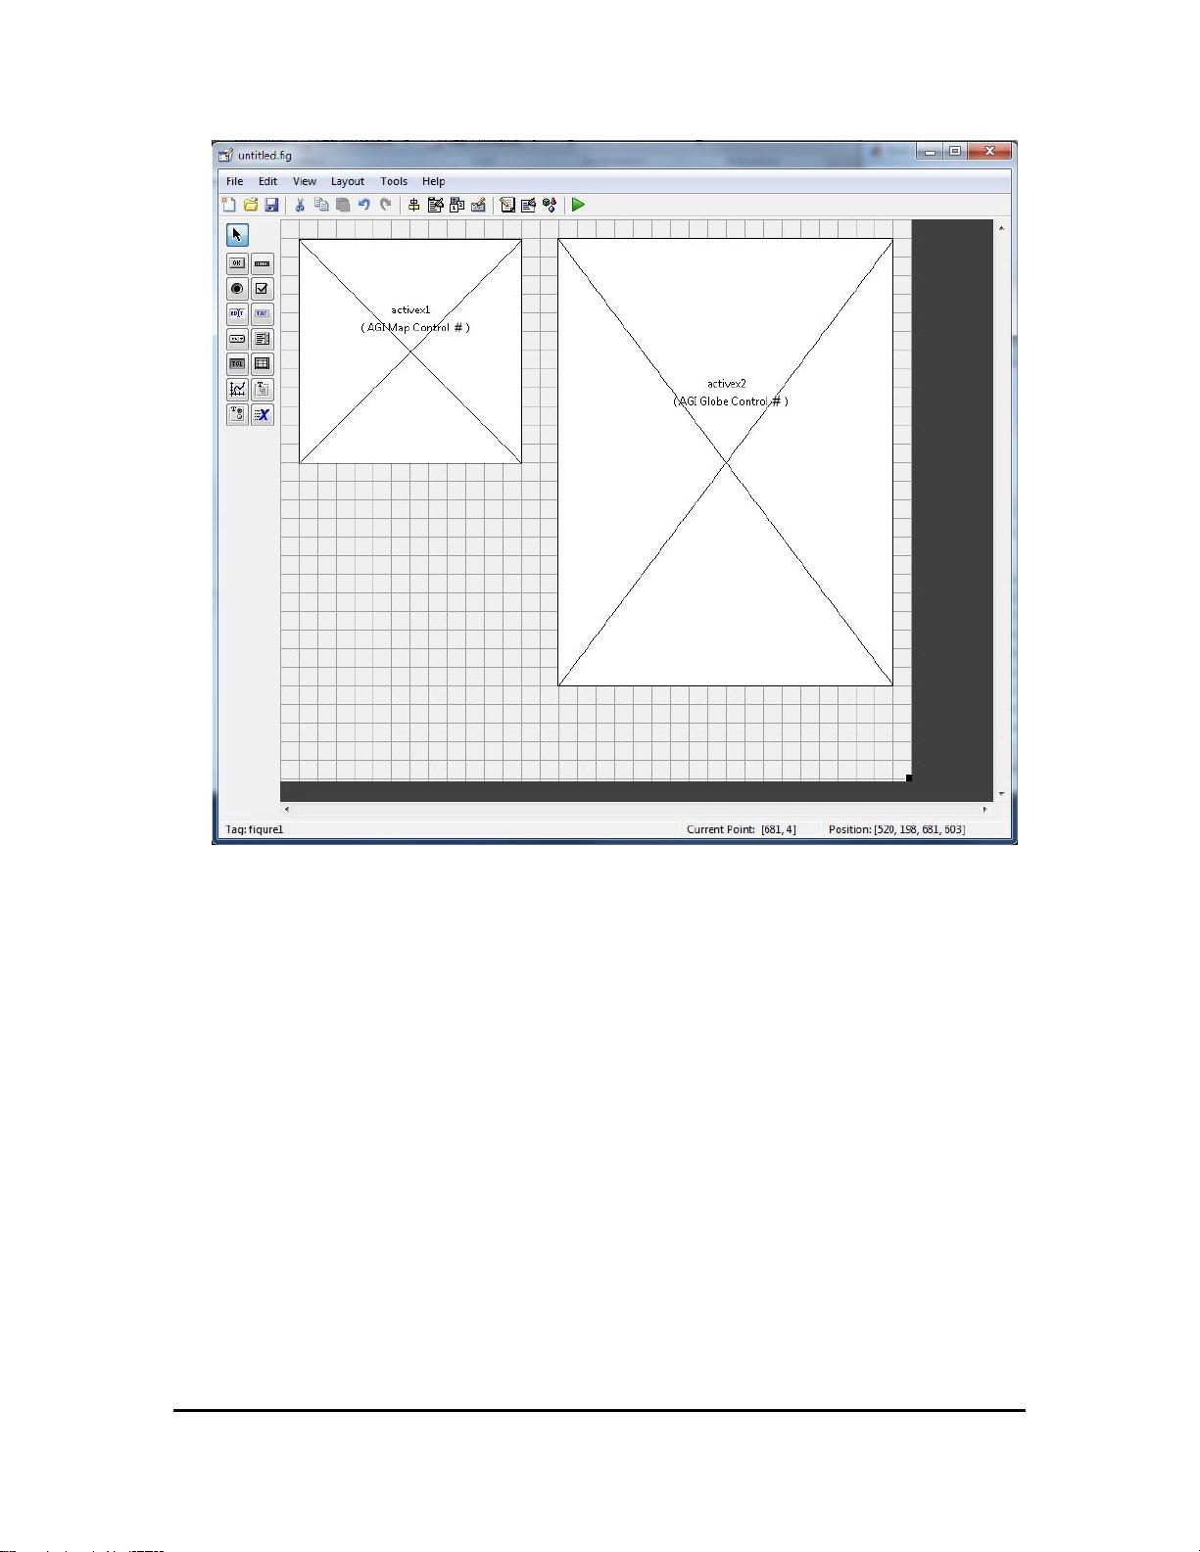Open the Layout menu

tap(347, 181)
